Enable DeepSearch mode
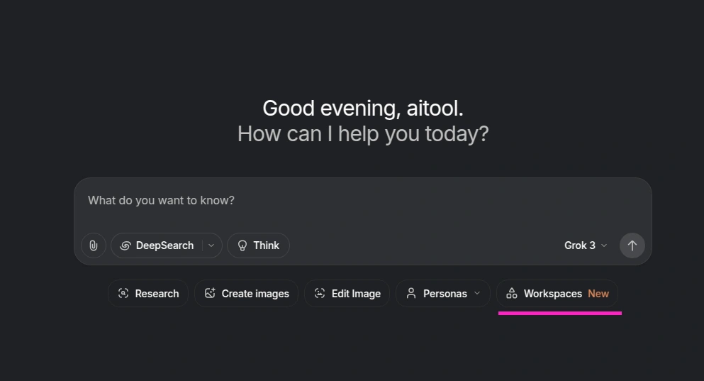The width and height of the screenshot is (704, 381). 164,245
